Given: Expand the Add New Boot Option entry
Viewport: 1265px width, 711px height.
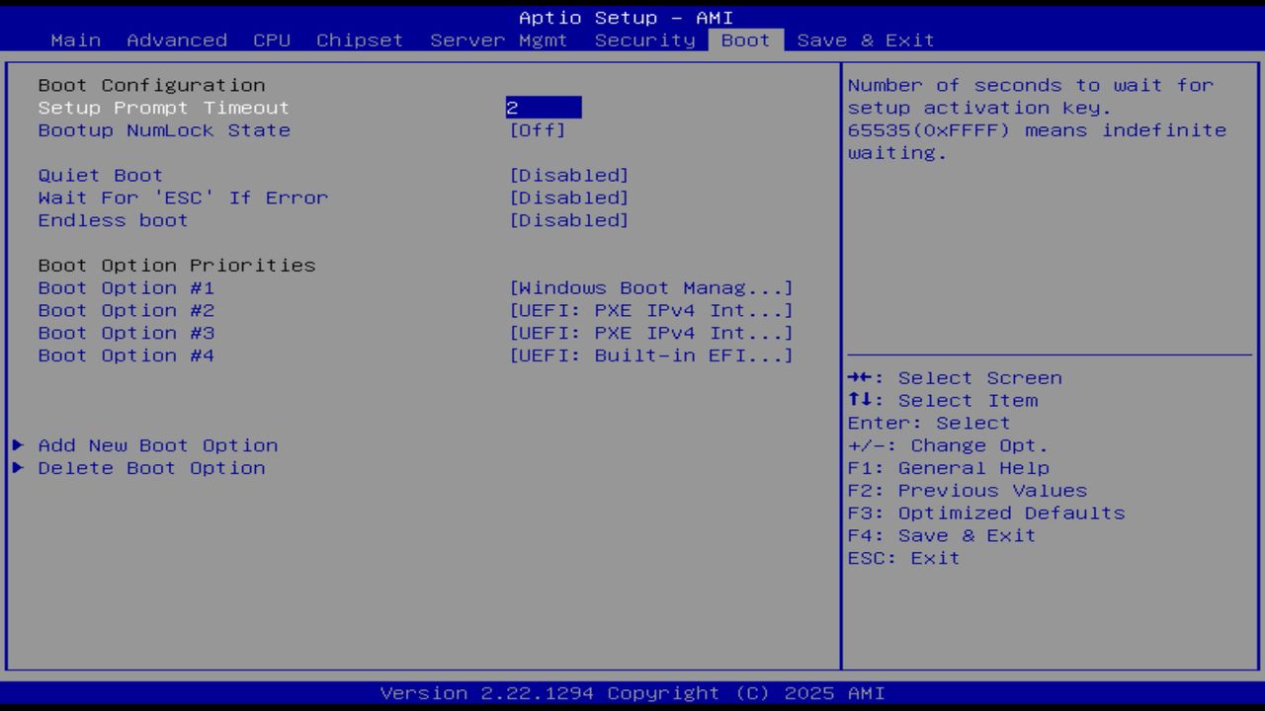Looking at the screenshot, I should click(157, 445).
